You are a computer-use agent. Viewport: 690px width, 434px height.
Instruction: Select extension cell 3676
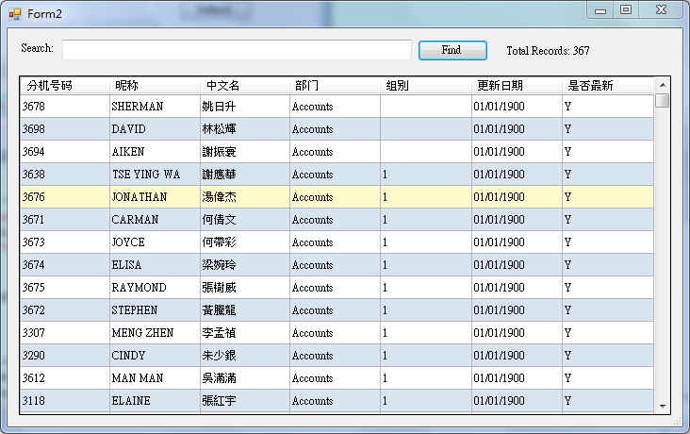click(65, 197)
